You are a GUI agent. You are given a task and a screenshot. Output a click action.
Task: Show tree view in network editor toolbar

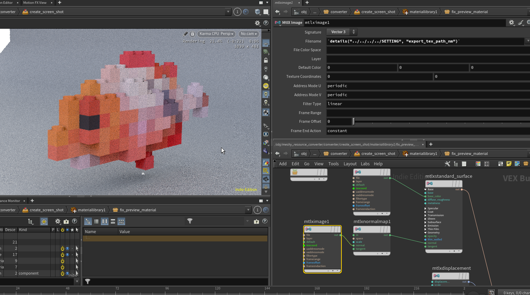[x=456, y=164]
